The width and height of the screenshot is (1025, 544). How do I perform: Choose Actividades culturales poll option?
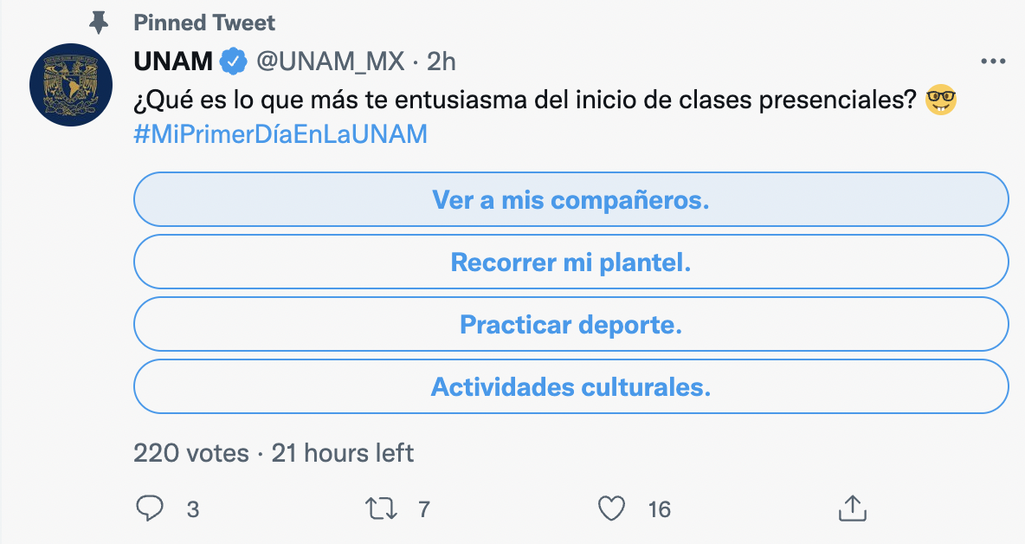(571, 386)
